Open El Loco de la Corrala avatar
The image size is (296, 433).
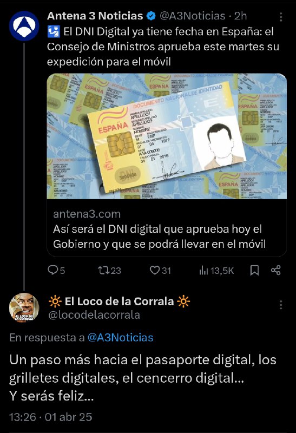24,307
